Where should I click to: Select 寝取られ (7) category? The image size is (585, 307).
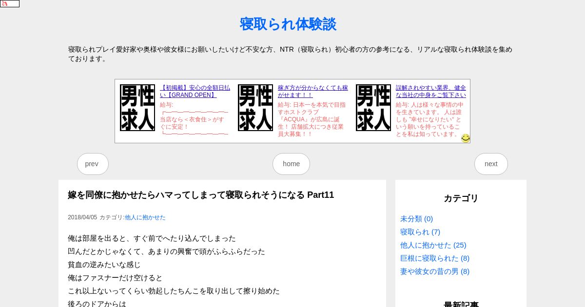point(420,232)
